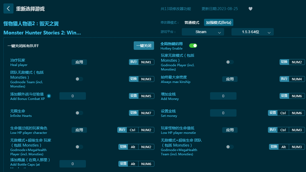The image size is (306, 172).
Task: Click NUM3 key for Low HP player monstie
Action: click(297, 130)
